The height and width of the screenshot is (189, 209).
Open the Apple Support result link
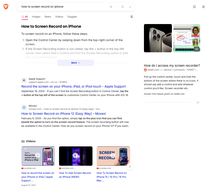[x=73, y=87]
